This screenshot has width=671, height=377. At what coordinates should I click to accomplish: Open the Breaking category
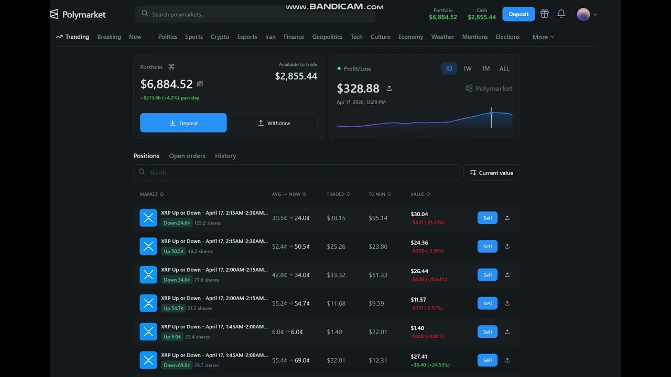(x=109, y=37)
